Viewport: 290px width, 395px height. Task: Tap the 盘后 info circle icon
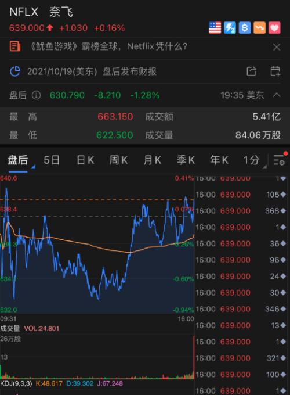(36, 95)
